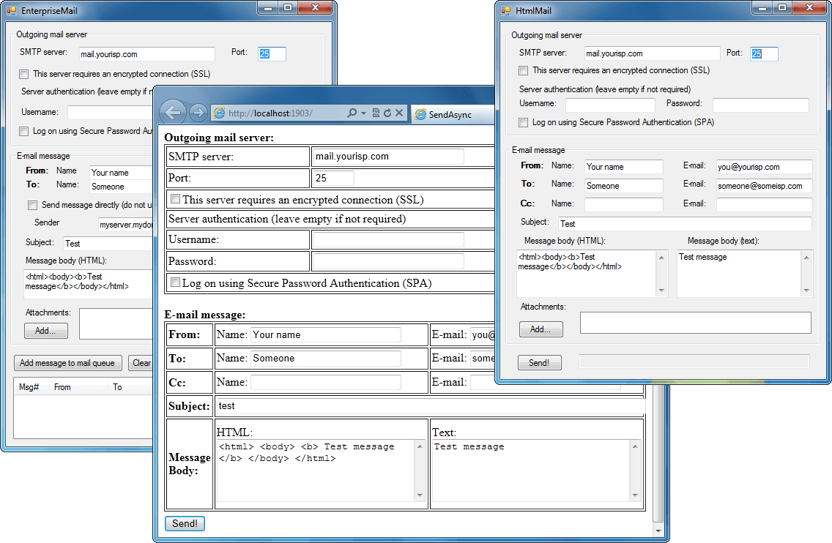Check Send message directly in EnterpriseMail
832x543 pixels.
click(x=32, y=205)
